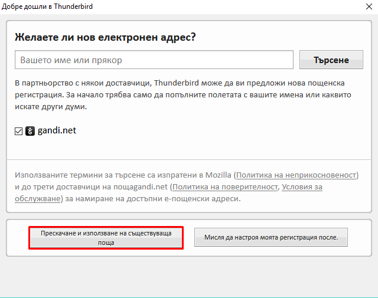The height and width of the screenshot is (298, 378).
Task: Click the Търсене search button
Action: click(331, 60)
